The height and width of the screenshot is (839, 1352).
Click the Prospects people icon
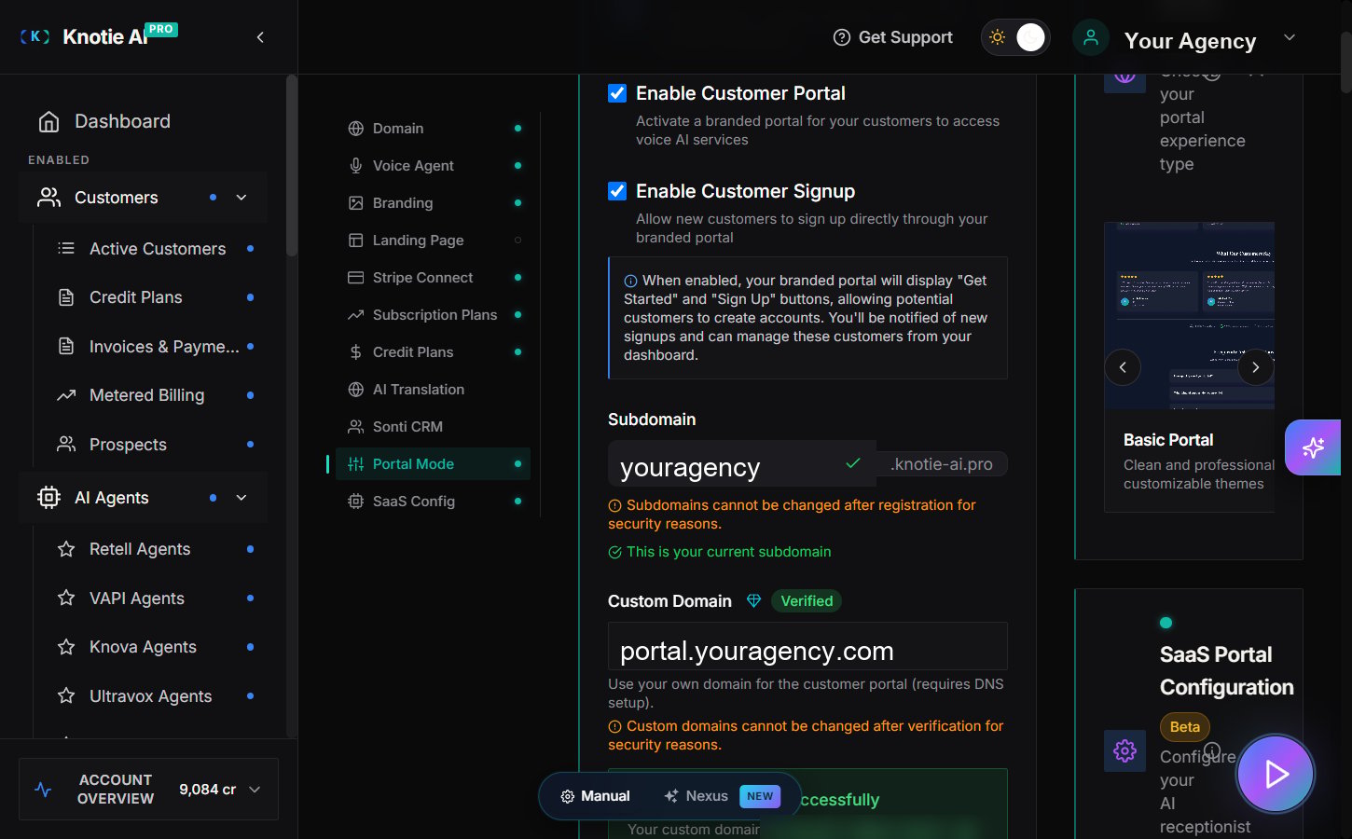[x=66, y=444]
